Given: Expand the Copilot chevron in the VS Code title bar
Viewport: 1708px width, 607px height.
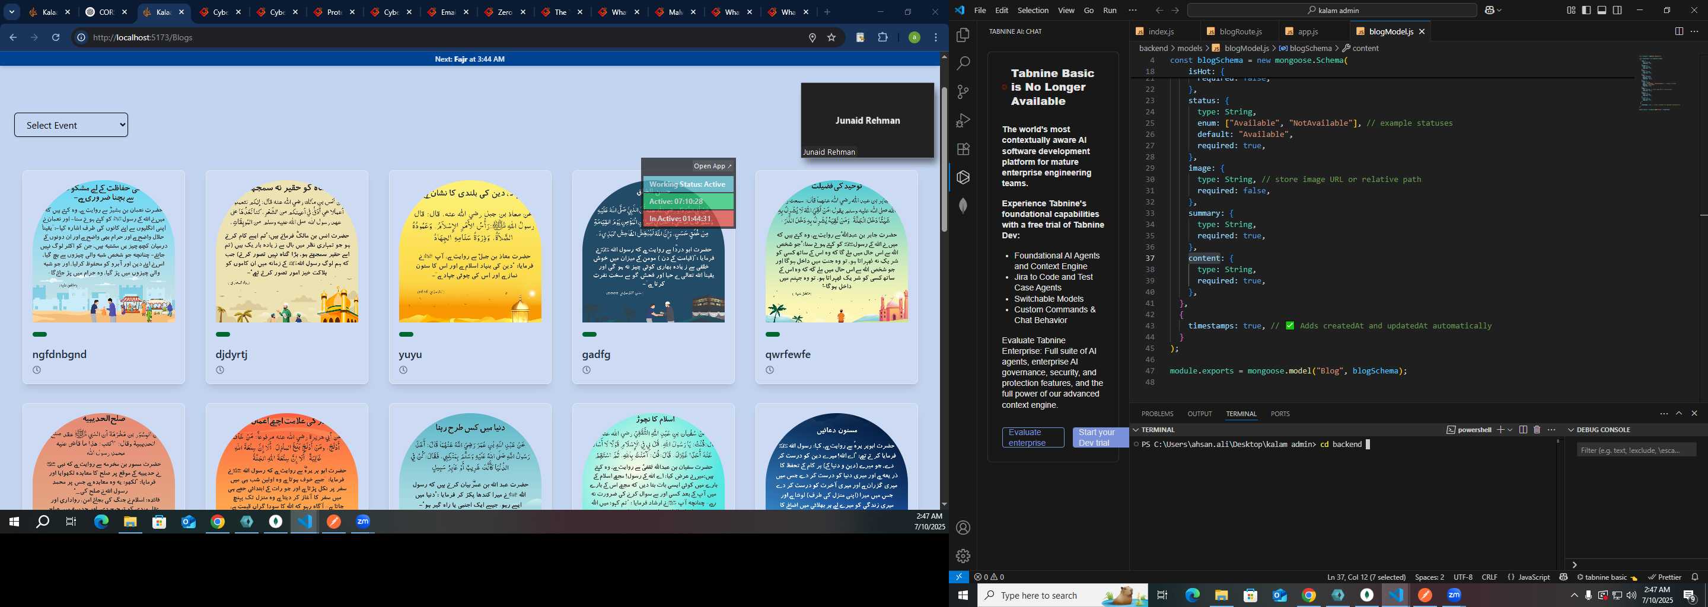Looking at the screenshot, I should 1500,11.
